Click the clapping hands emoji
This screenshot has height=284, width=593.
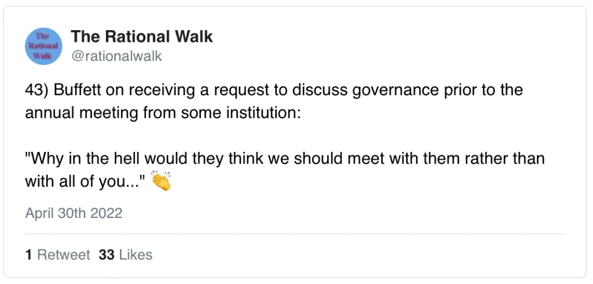162,181
